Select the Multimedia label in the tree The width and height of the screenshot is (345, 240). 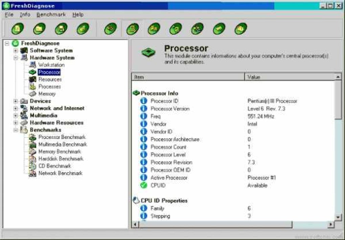tap(44, 115)
